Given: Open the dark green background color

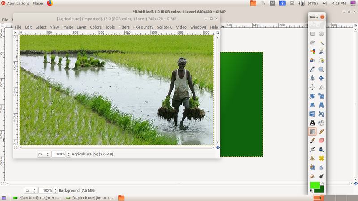Looking at the screenshot, I should coord(321,190).
